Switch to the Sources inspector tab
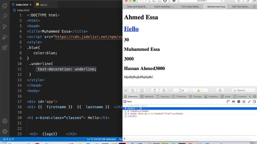Image resolution: width=257 pixels, height=144 pixels. (x=163, y=96)
